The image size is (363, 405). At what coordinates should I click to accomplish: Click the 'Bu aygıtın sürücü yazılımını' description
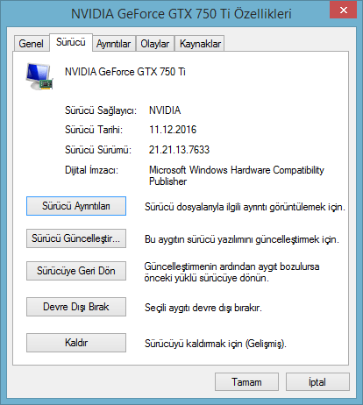point(242,239)
